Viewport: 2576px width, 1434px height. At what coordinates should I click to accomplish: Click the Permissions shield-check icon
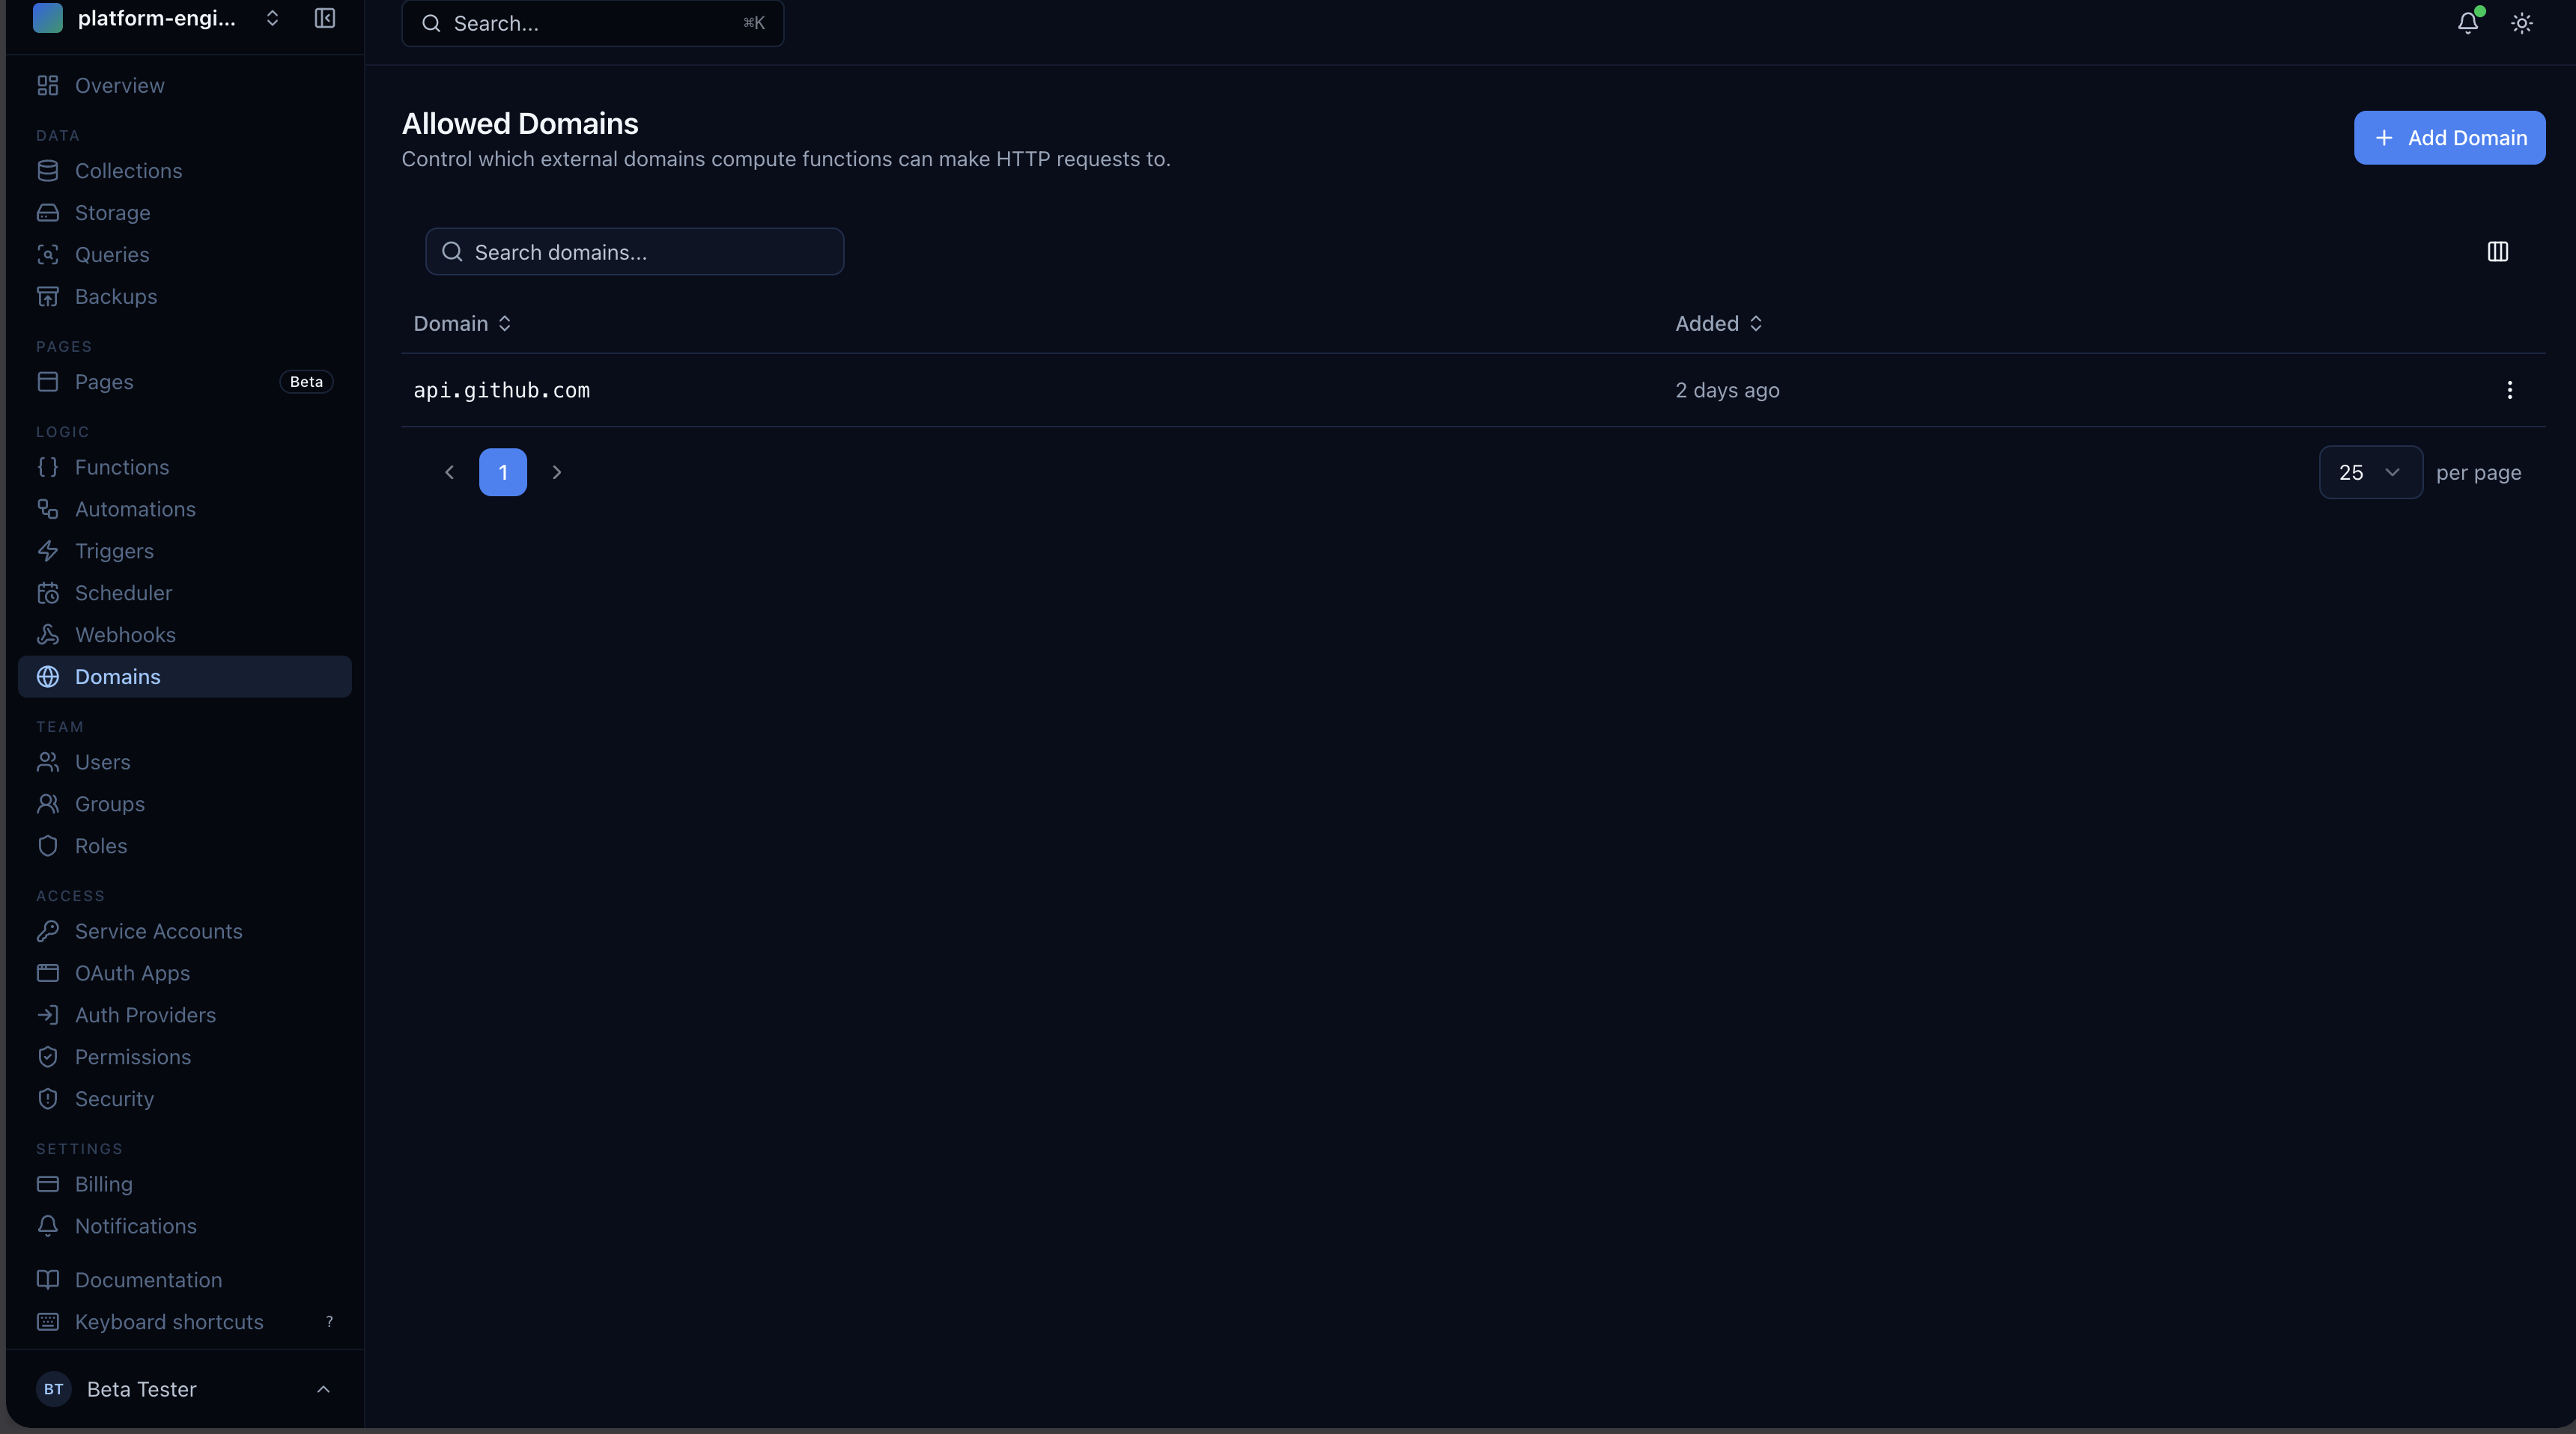[48, 1058]
